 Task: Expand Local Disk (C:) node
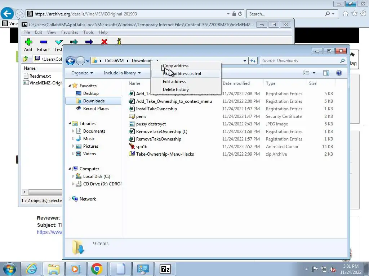coord(73,176)
